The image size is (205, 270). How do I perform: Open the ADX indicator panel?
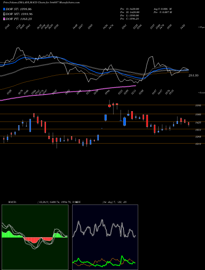coord(105,237)
